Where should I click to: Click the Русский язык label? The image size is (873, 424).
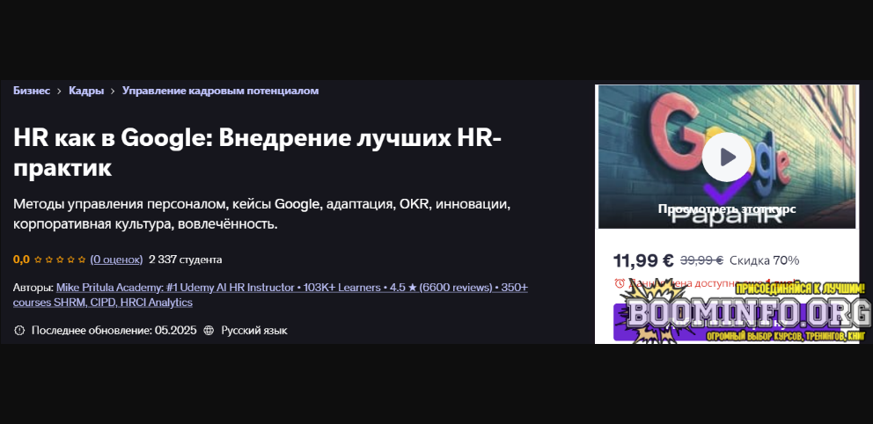point(254,331)
